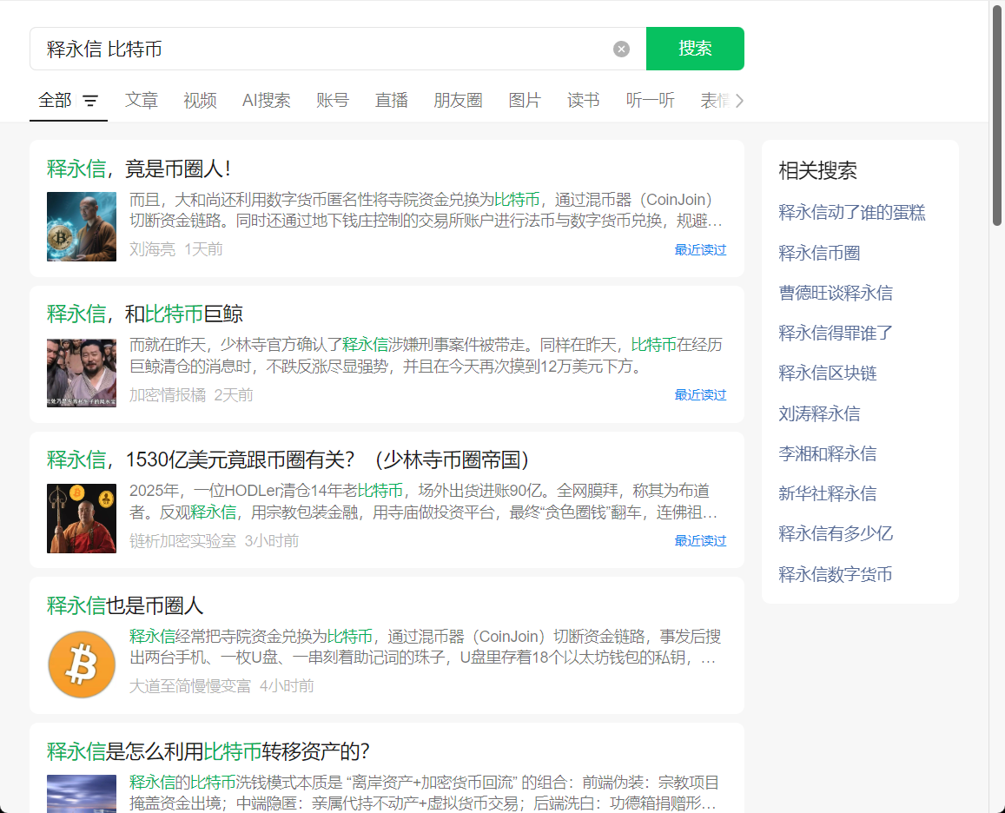Viewport: 1005px width, 813px height.
Task: Expand more tabs with the right chevron
Action: 739,101
